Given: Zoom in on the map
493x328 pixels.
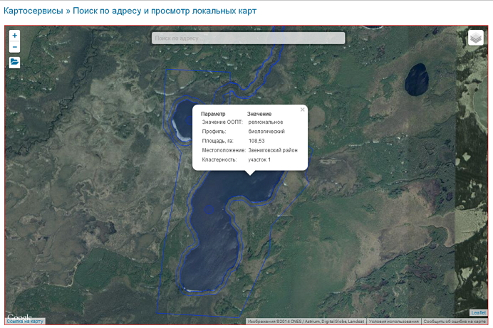Looking at the screenshot, I should pos(14,36).
